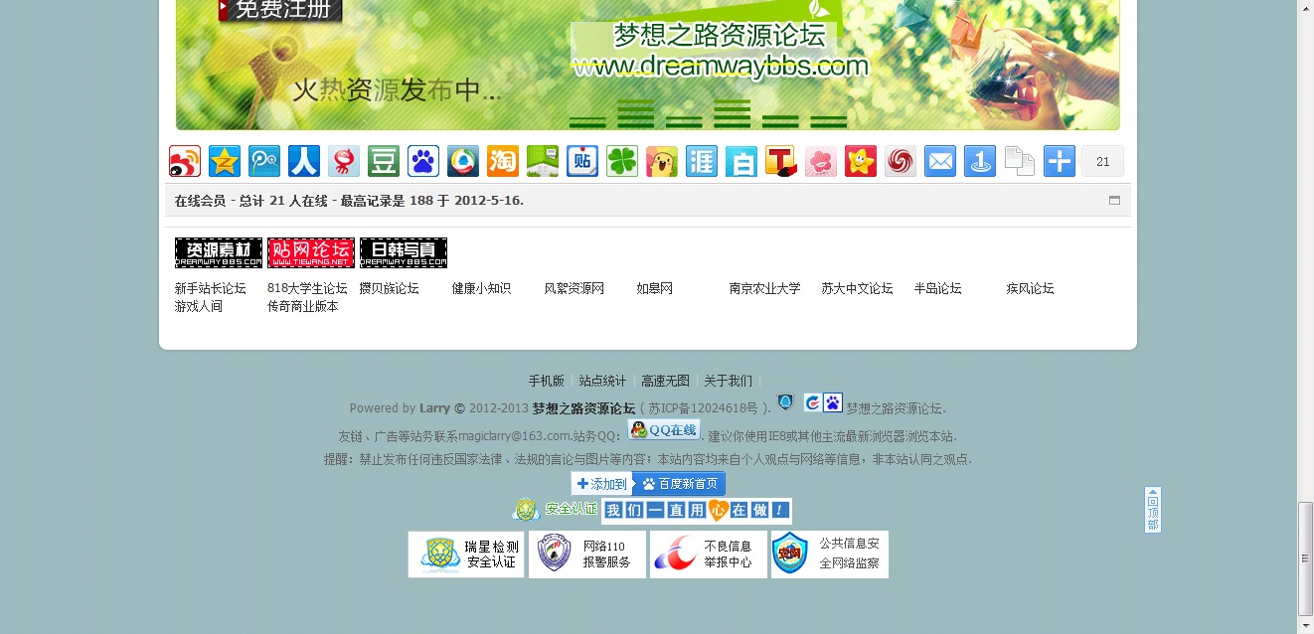Screen dimensions: 1314x634
Task: Share to Sina Weibo icon
Action: 185,161
